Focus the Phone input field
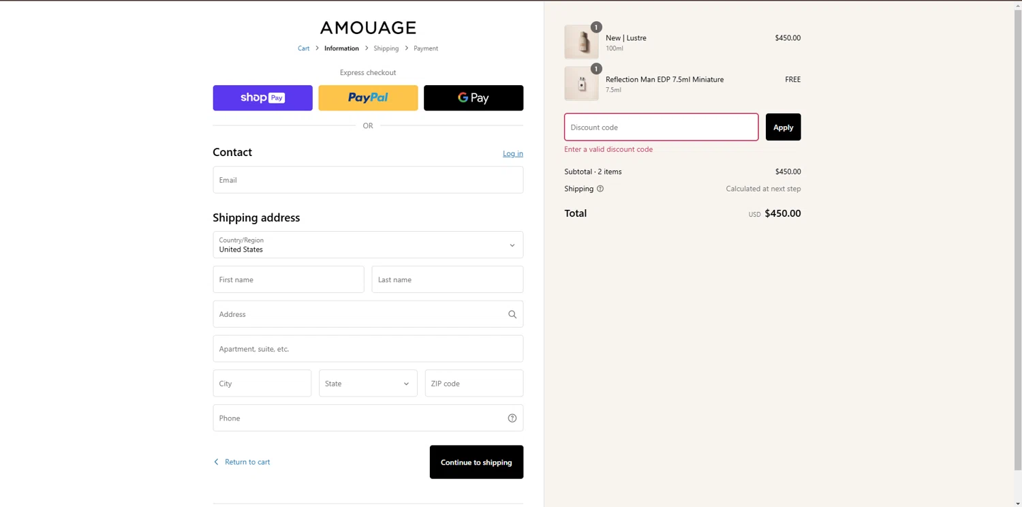This screenshot has width=1022, height=507. point(368,418)
